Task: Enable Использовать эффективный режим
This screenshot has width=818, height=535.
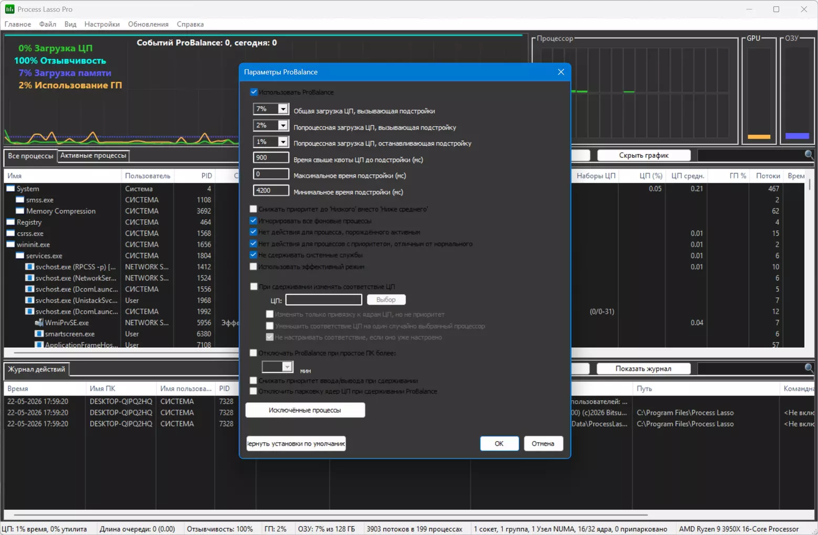Action: click(254, 266)
